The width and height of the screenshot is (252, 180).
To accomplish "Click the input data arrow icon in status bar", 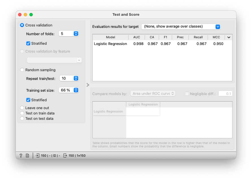I will tap(38, 156).
